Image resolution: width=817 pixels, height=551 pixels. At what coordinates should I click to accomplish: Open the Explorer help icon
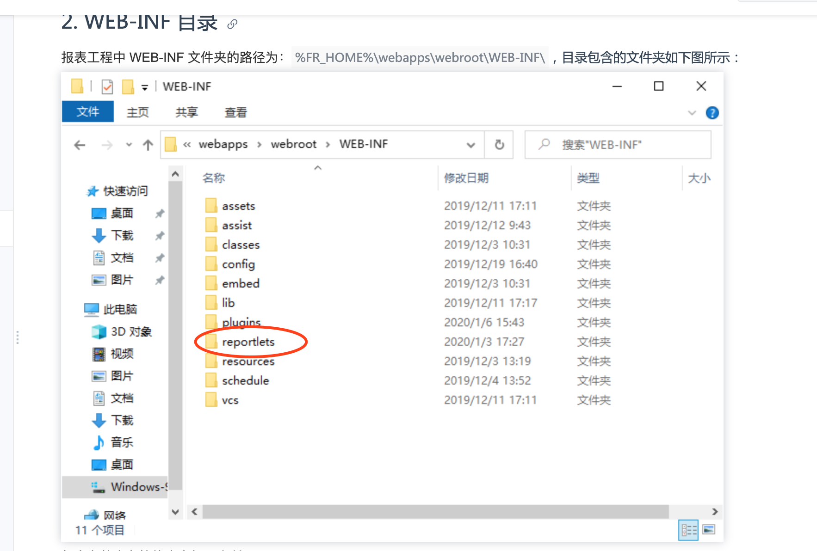coord(712,113)
